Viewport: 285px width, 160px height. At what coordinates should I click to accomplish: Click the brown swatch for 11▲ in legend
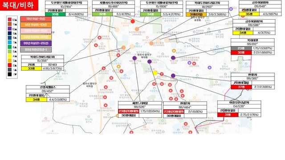click(10, 24)
